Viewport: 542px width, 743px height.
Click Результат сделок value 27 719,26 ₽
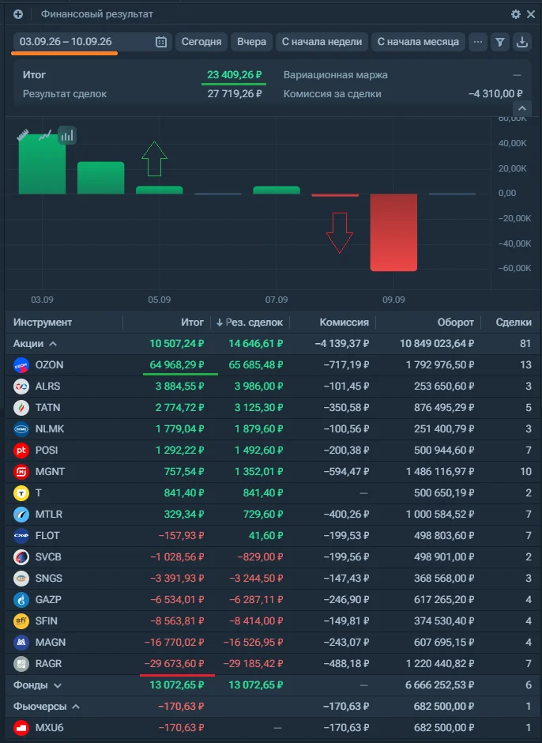pyautogui.click(x=234, y=94)
